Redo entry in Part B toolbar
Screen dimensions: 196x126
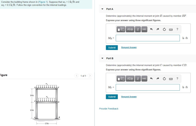click(158, 79)
